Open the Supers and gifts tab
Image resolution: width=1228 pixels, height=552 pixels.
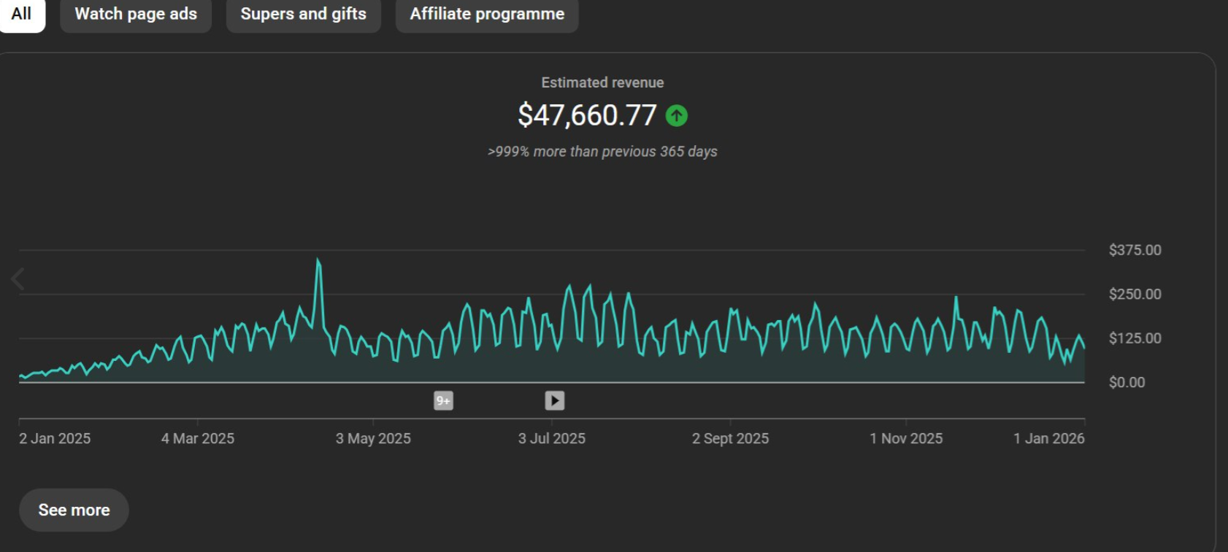(303, 14)
